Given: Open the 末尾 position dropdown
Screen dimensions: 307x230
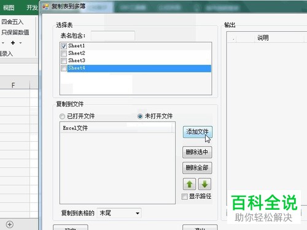Looking at the screenshot, I should pos(119,213).
